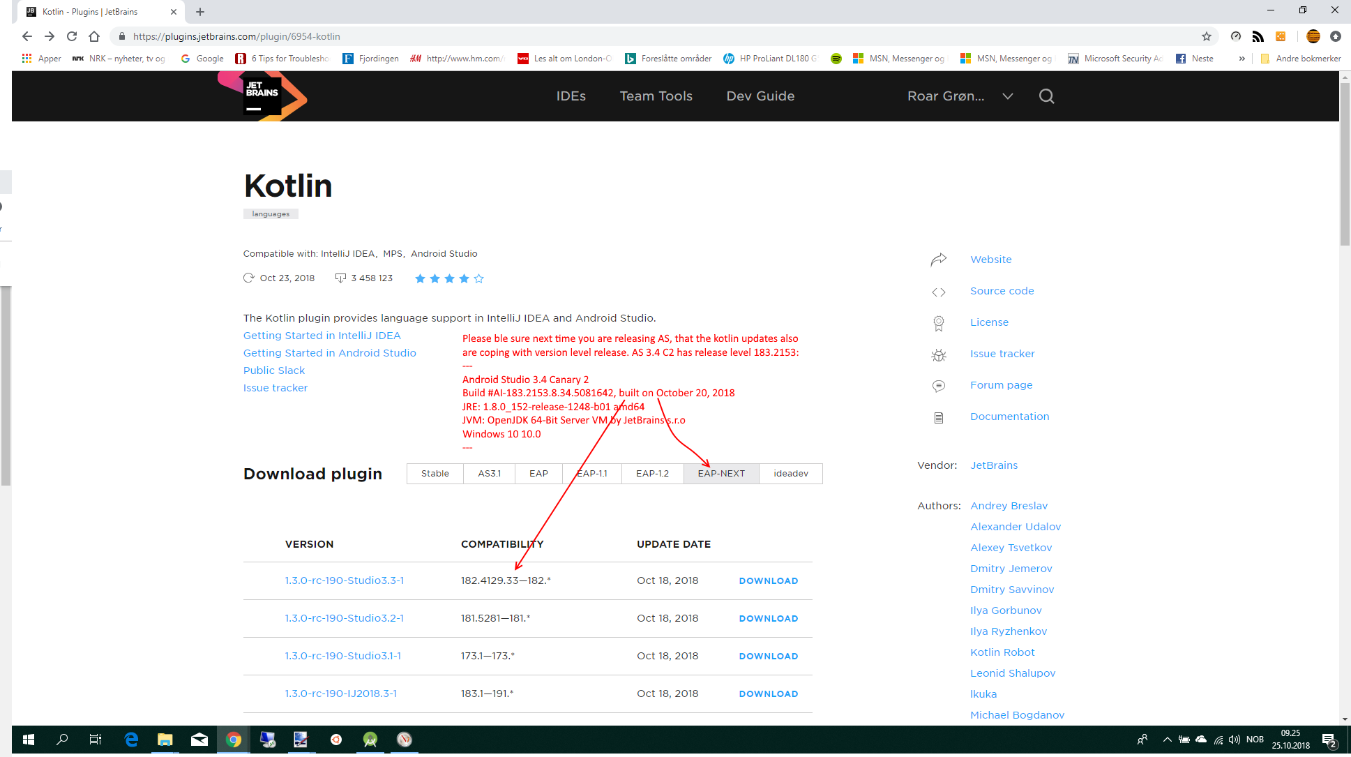This screenshot has height=757, width=1351.
Task: Open Getting Started in Android Studio link
Action: click(329, 353)
